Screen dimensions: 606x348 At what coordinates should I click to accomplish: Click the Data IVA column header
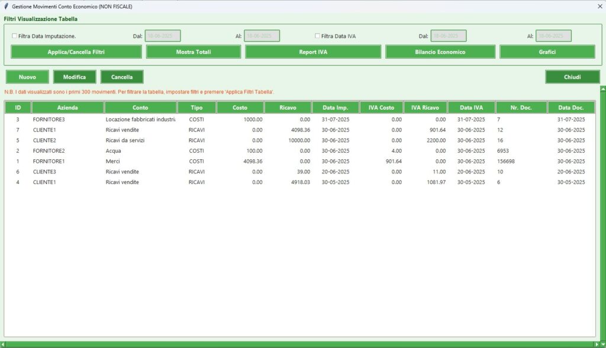click(x=472, y=108)
